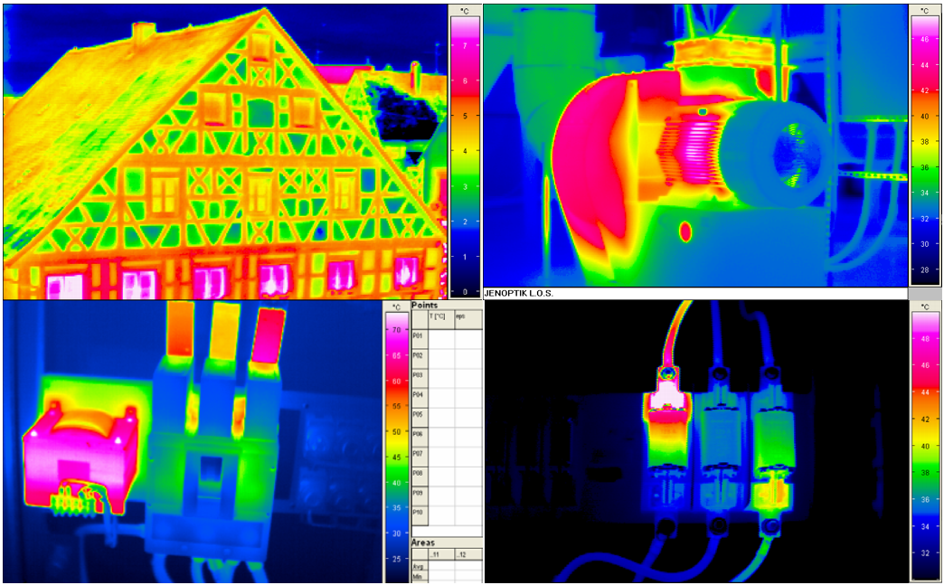Click the T [°C] column header

[x=440, y=319]
